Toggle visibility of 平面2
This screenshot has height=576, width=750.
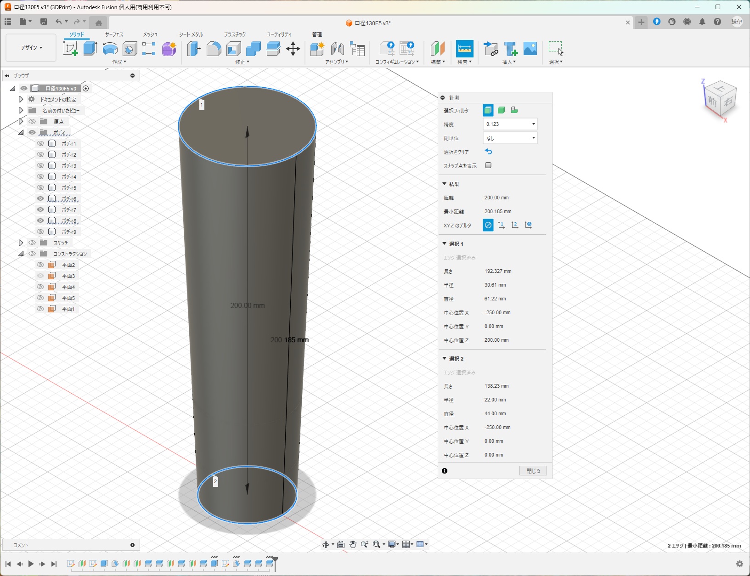pos(40,265)
